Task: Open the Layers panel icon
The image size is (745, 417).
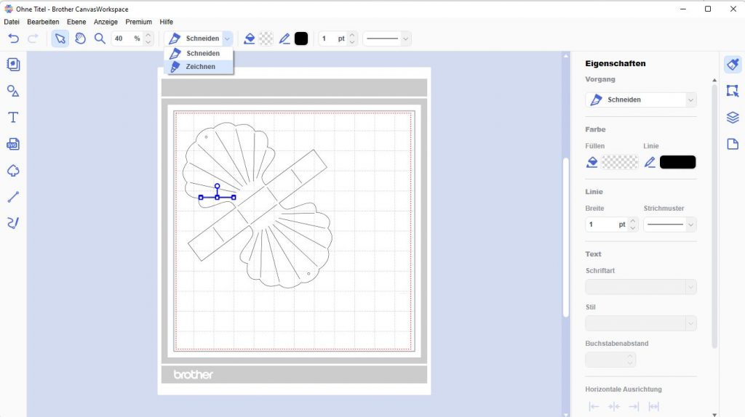Action: point(733,117)
